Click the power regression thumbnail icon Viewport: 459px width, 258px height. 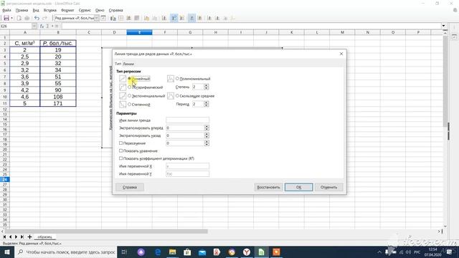[x=123, y=105]
